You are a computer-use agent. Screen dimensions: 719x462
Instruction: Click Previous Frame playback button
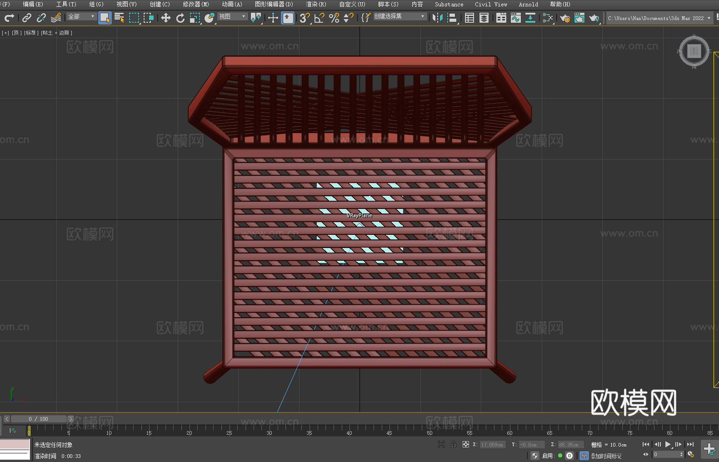657,444
